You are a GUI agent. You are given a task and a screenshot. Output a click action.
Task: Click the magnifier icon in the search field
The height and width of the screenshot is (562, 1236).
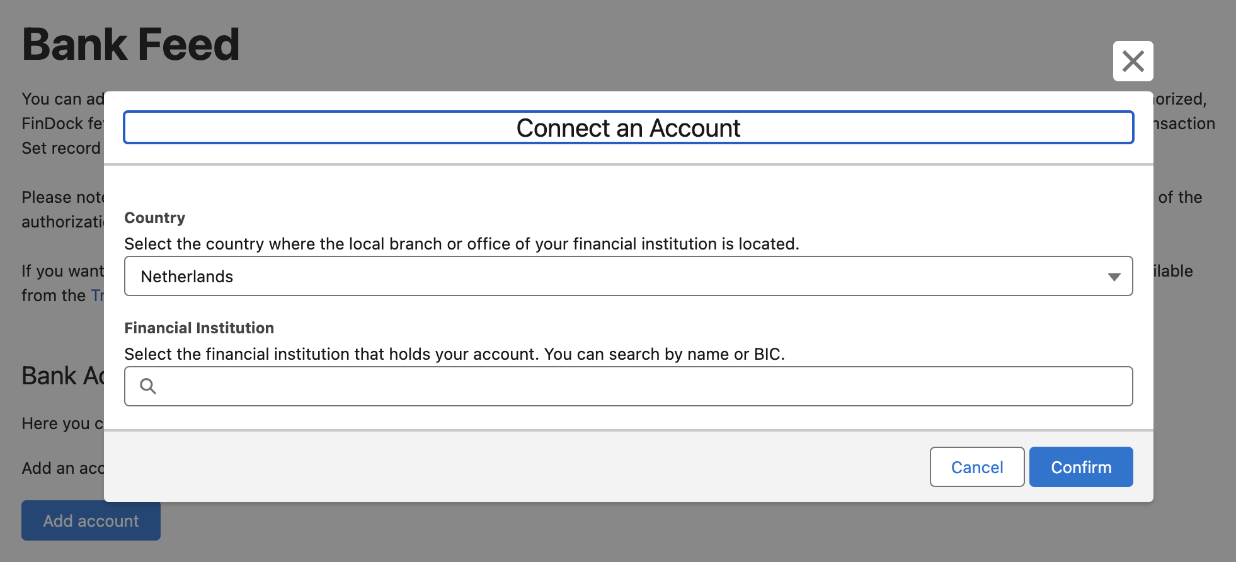point(148,386)
